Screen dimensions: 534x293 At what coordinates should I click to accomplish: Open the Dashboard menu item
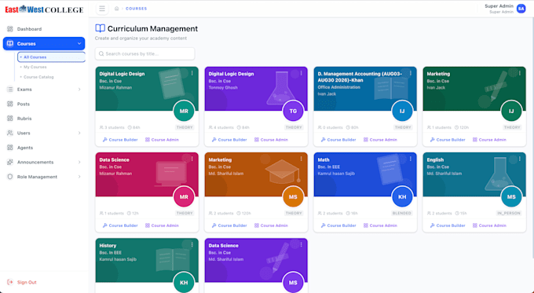44,29
